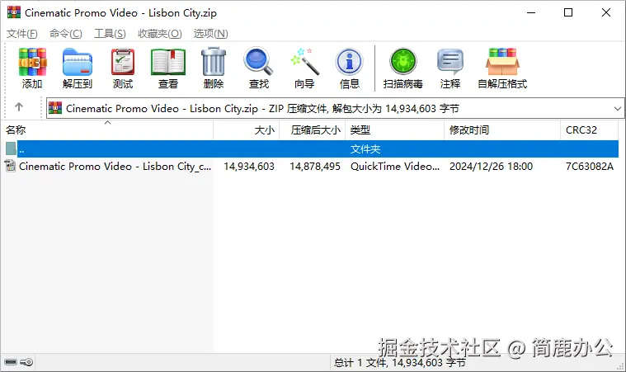Click the 文件夹 type cell
Viewport: 626px width, 372px height.
[365, 148]
